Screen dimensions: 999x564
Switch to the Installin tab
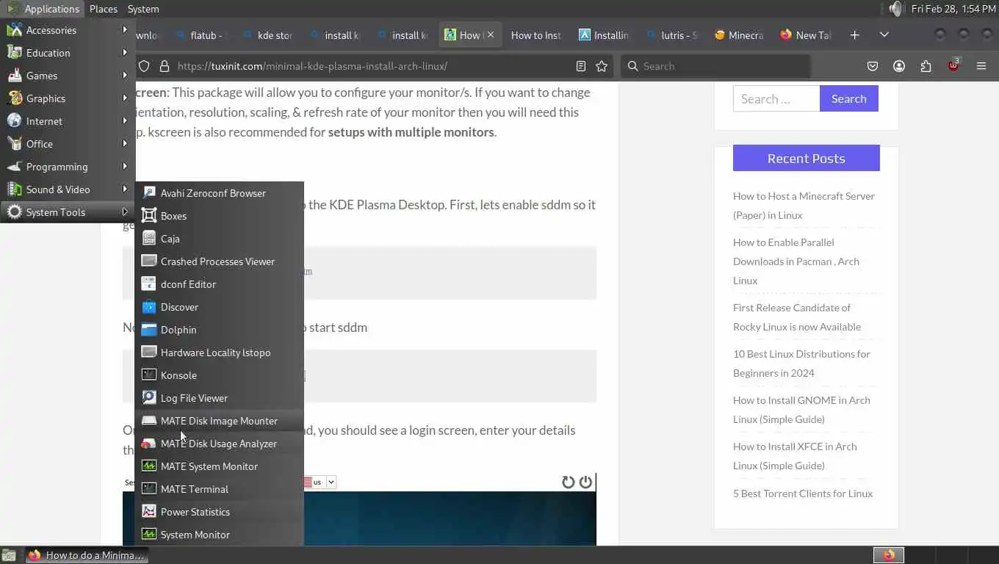pyautogui.click(x=604, y=35)
